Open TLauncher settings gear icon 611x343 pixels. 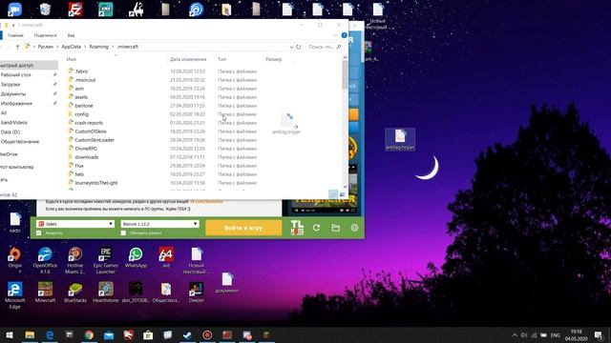pos(354,228)
